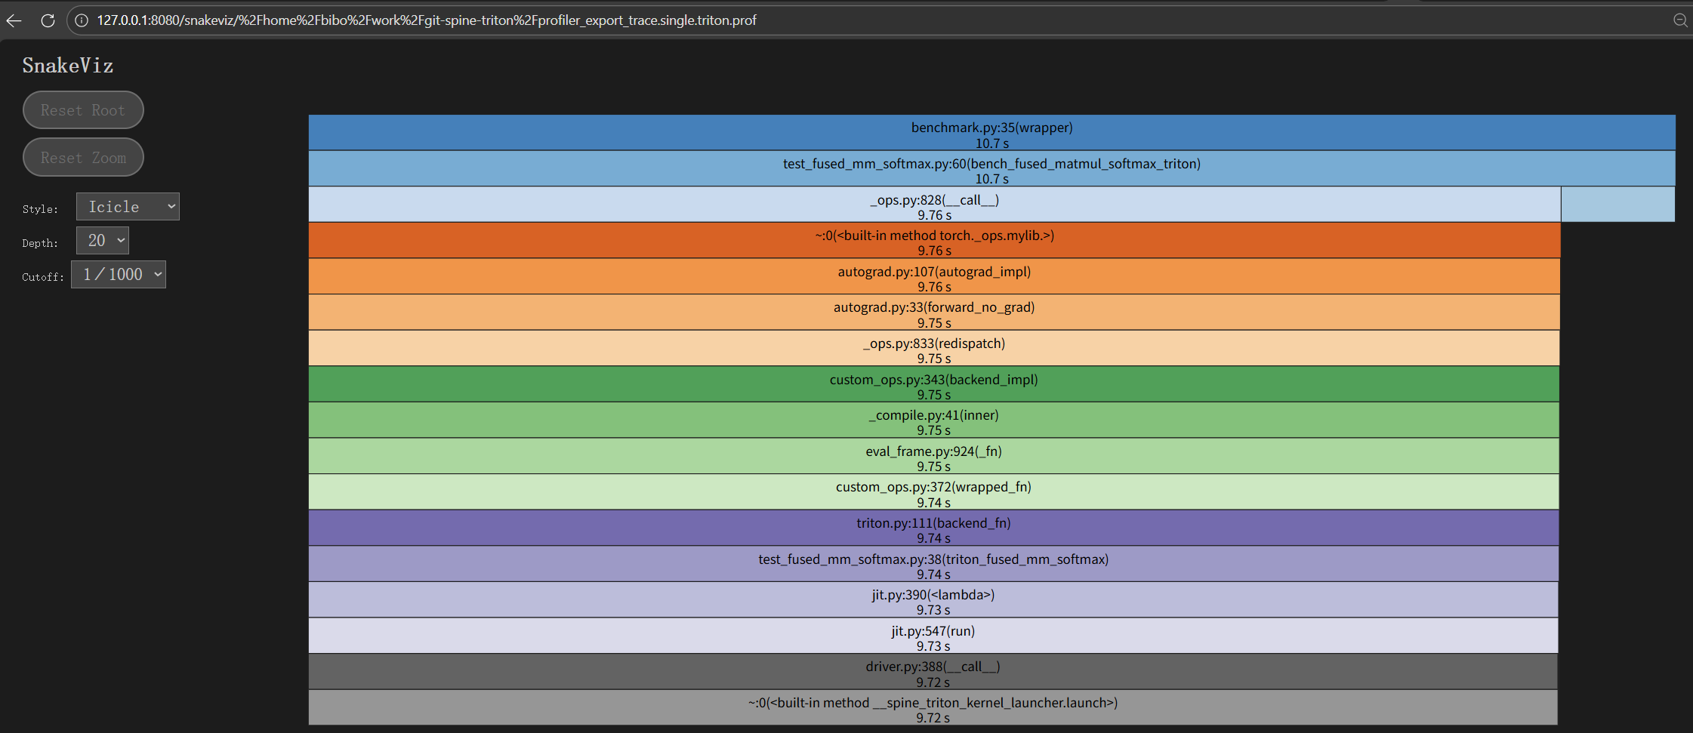This screenshot has height=733, width=1693.
Task: Click the purple triton.py:111(backend_fn) bar
Action: pos(933,528)
